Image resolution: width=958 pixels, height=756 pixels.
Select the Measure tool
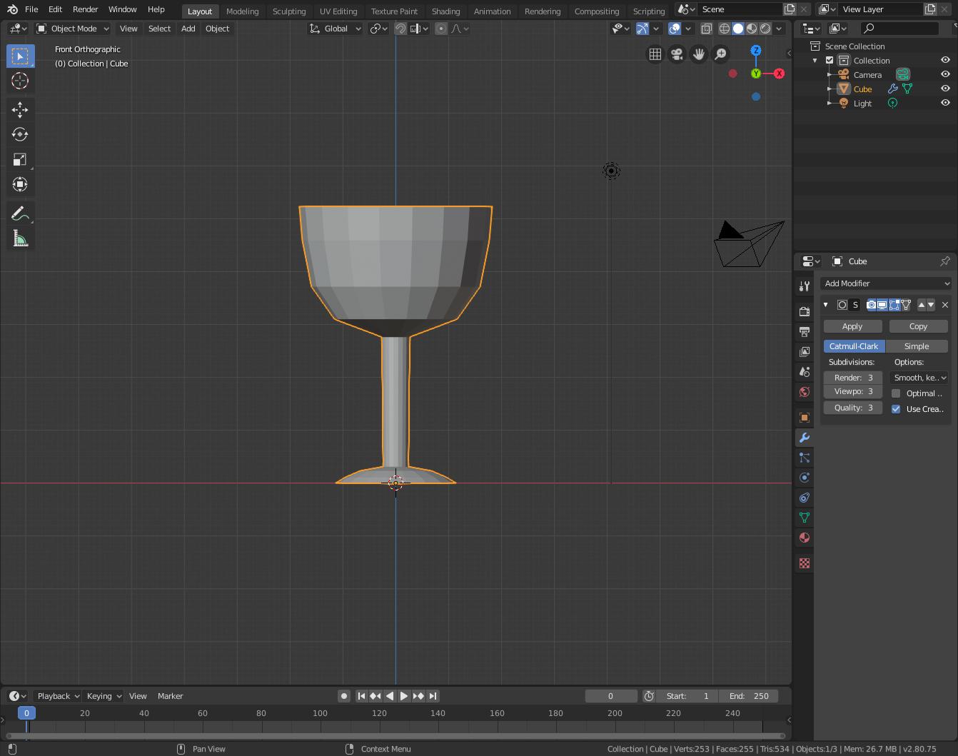pos(20,239)
